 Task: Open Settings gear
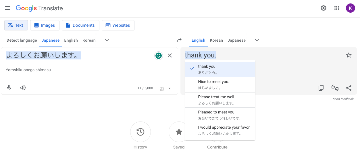pyautogui.click(x=324, y=8)
